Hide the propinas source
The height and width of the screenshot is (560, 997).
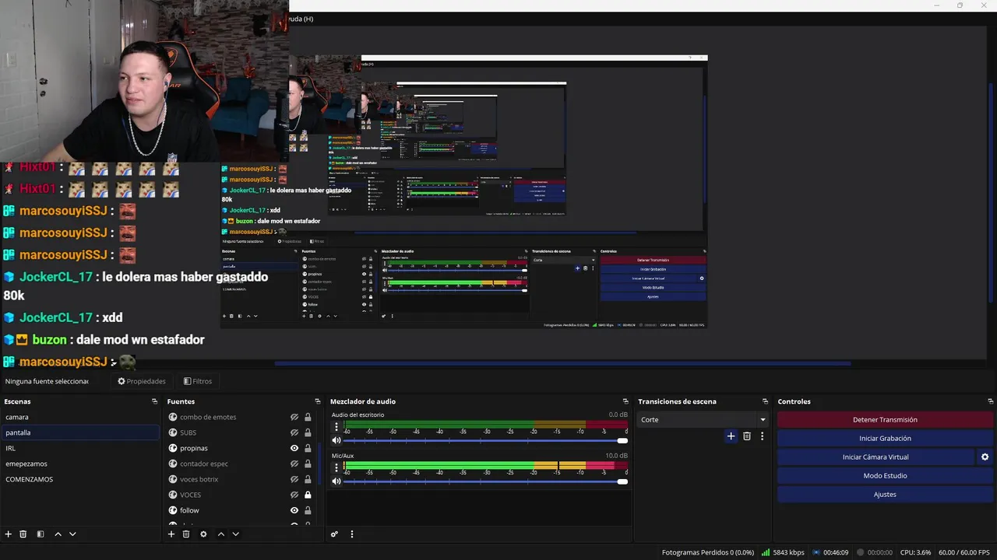294,448
